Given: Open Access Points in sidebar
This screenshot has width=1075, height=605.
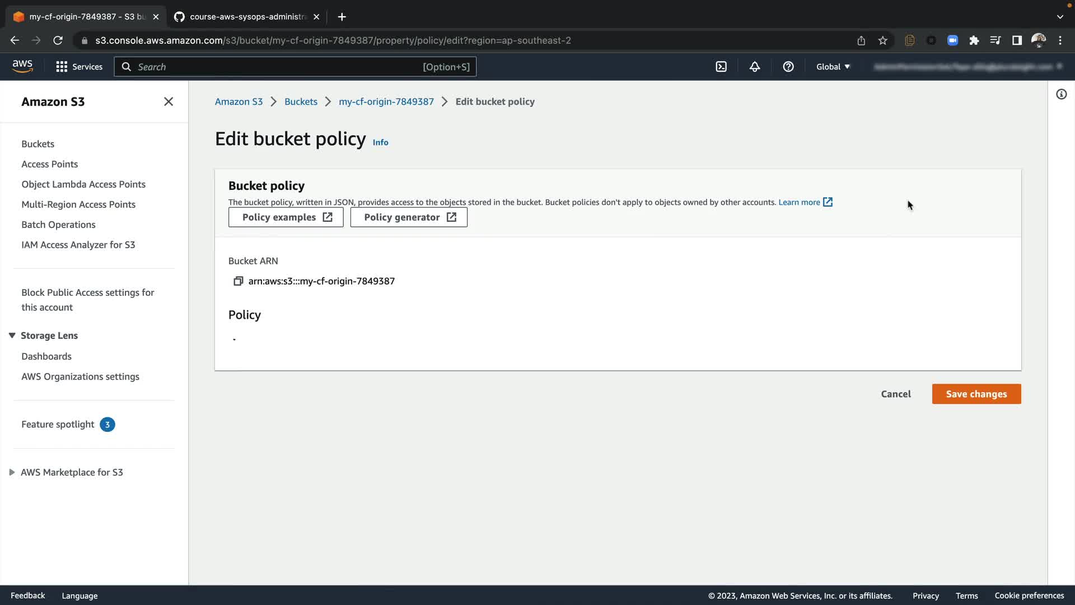Looking at the screenshot, I should point(49,164).
